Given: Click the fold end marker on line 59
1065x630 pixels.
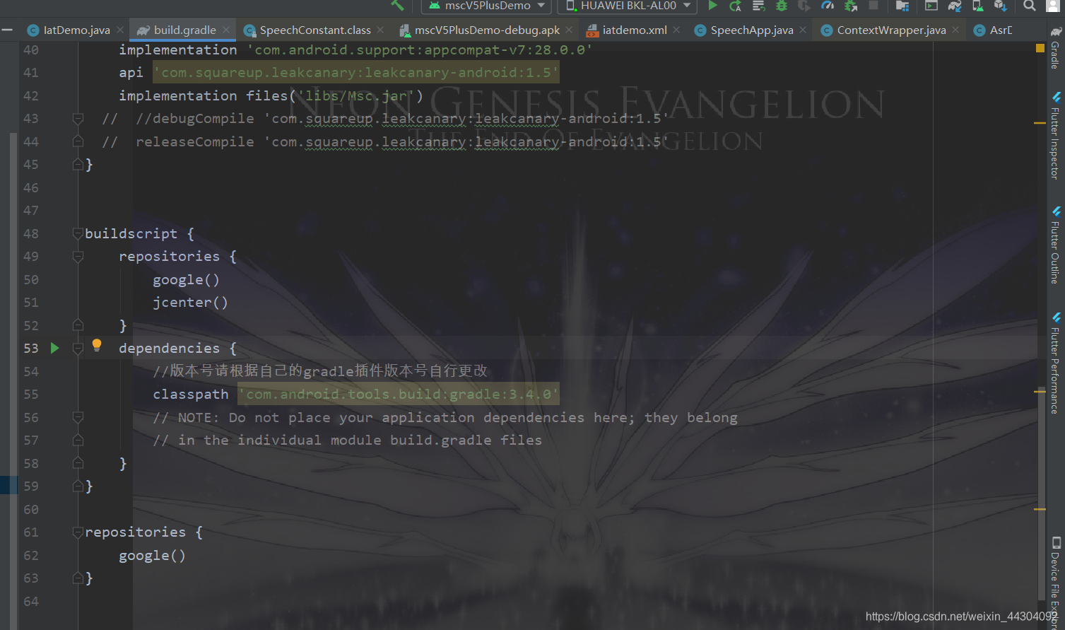Looking at the screenshot, I should click(x=78, y=486).
